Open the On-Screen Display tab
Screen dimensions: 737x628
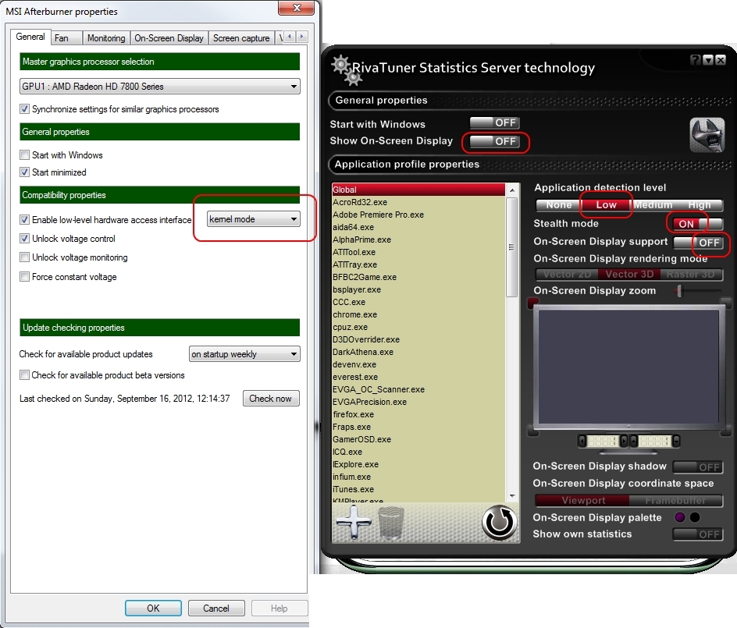(169, 38)
